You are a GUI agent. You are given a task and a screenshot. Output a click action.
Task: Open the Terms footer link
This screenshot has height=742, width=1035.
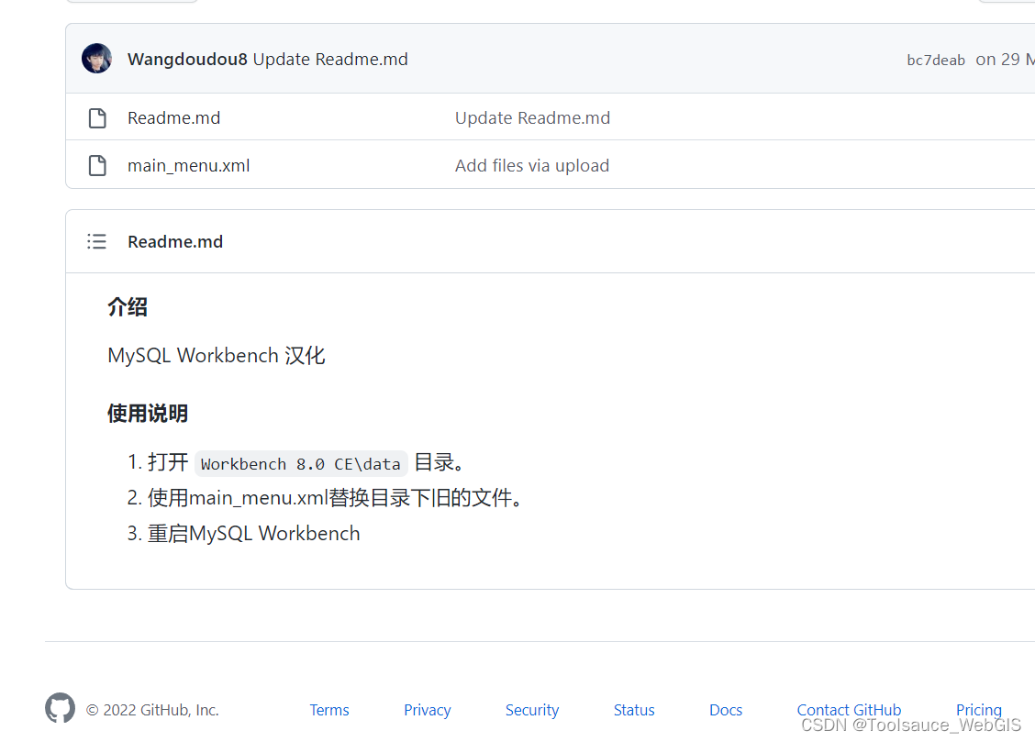point(329,710)
